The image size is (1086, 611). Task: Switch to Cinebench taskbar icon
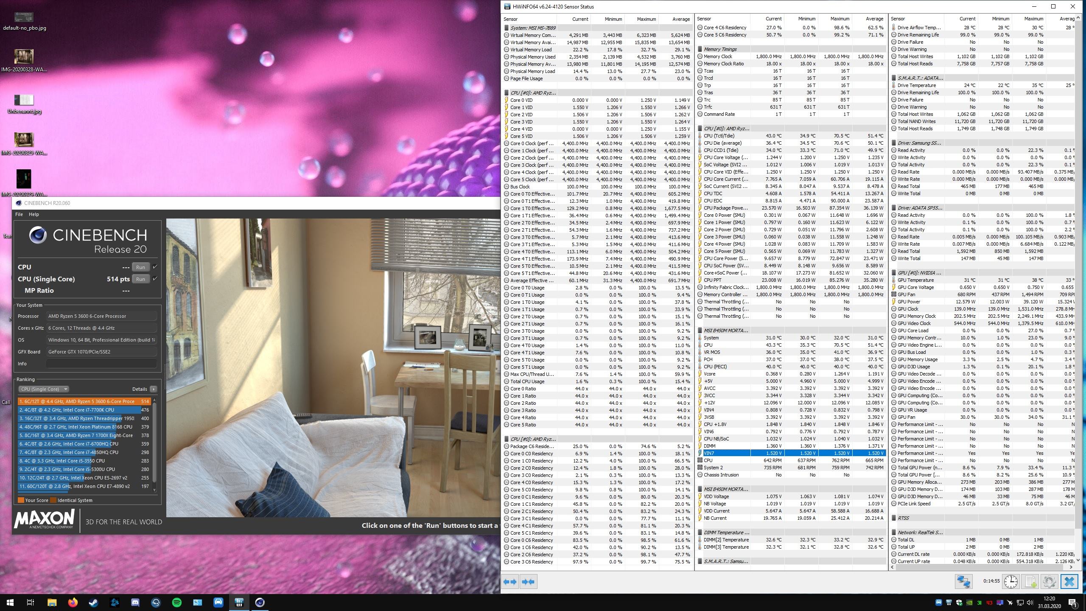click(260, 602)
